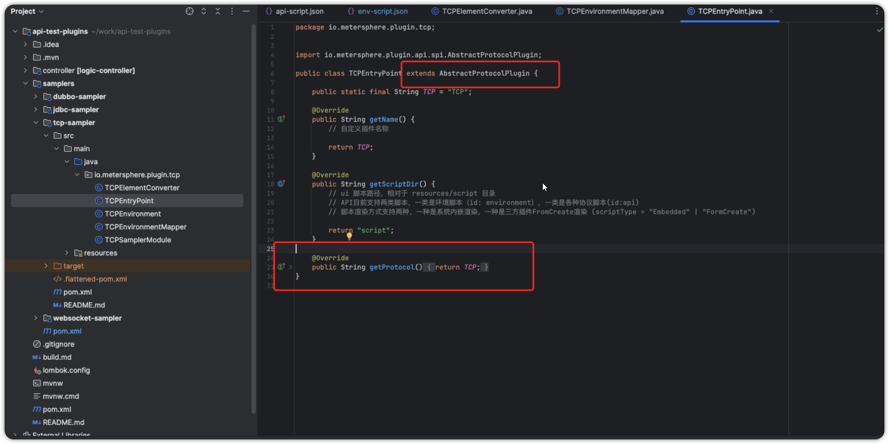Click the yellow intention lightbulb
Viewport: 889px width, 444px height.
tap(349, 236)
